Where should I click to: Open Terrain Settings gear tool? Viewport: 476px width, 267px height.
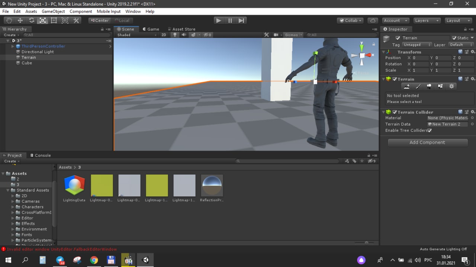(x=451, y=86)
